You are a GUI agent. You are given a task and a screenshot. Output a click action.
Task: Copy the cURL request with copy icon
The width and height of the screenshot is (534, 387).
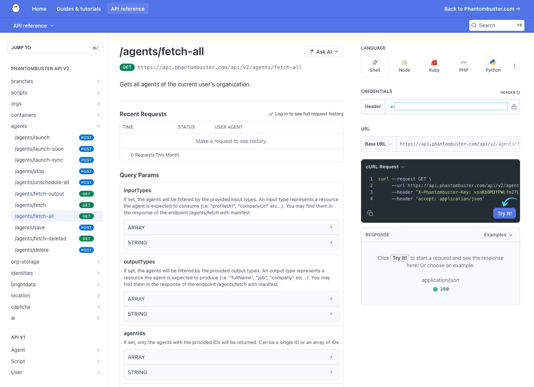click(370, 213)
